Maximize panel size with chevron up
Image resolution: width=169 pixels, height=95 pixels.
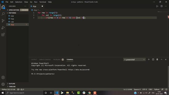pyautogui.click(x=161, y=60)
